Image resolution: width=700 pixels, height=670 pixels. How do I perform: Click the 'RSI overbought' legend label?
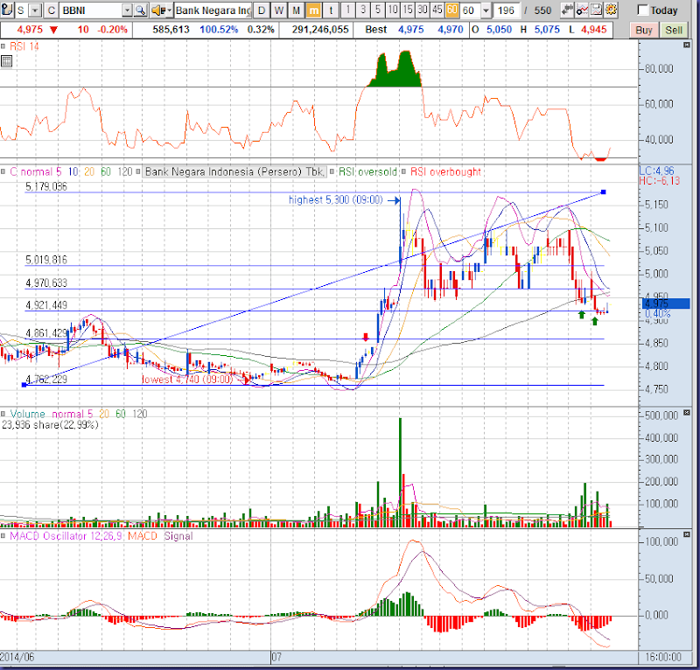point(445,171)
